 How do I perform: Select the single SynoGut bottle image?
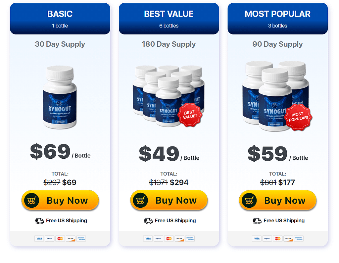tap(60, 97)
